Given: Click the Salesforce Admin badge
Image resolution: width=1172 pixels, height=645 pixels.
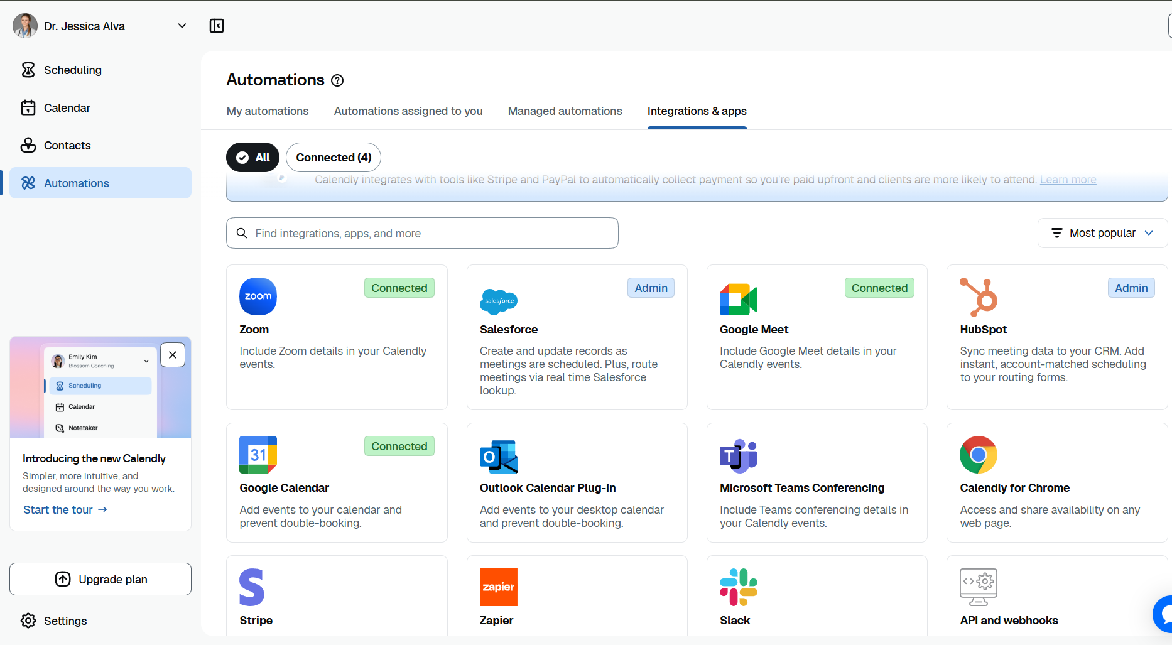Looking at the screenshot, I should click(x=651, y=288).
